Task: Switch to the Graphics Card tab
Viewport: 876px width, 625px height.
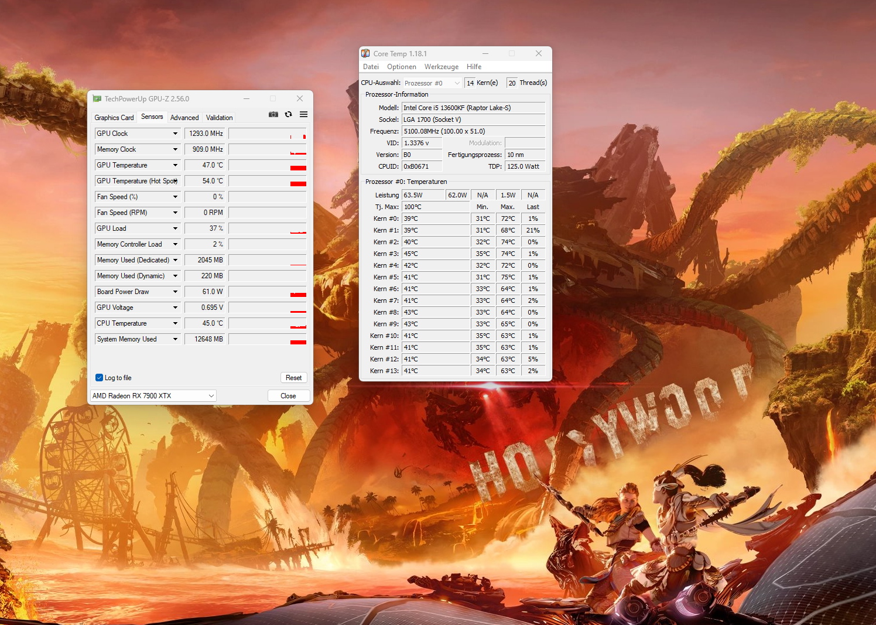Action: point(114,118)
